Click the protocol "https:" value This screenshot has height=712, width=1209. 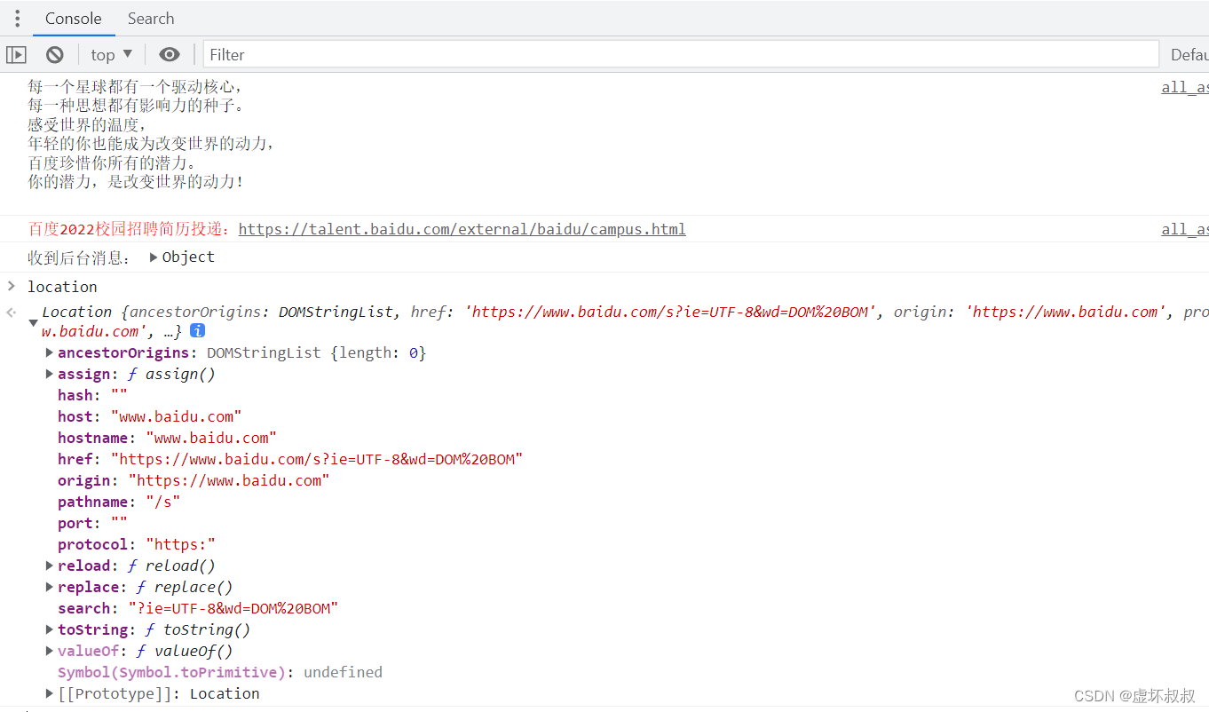click(x=180, y=544)
